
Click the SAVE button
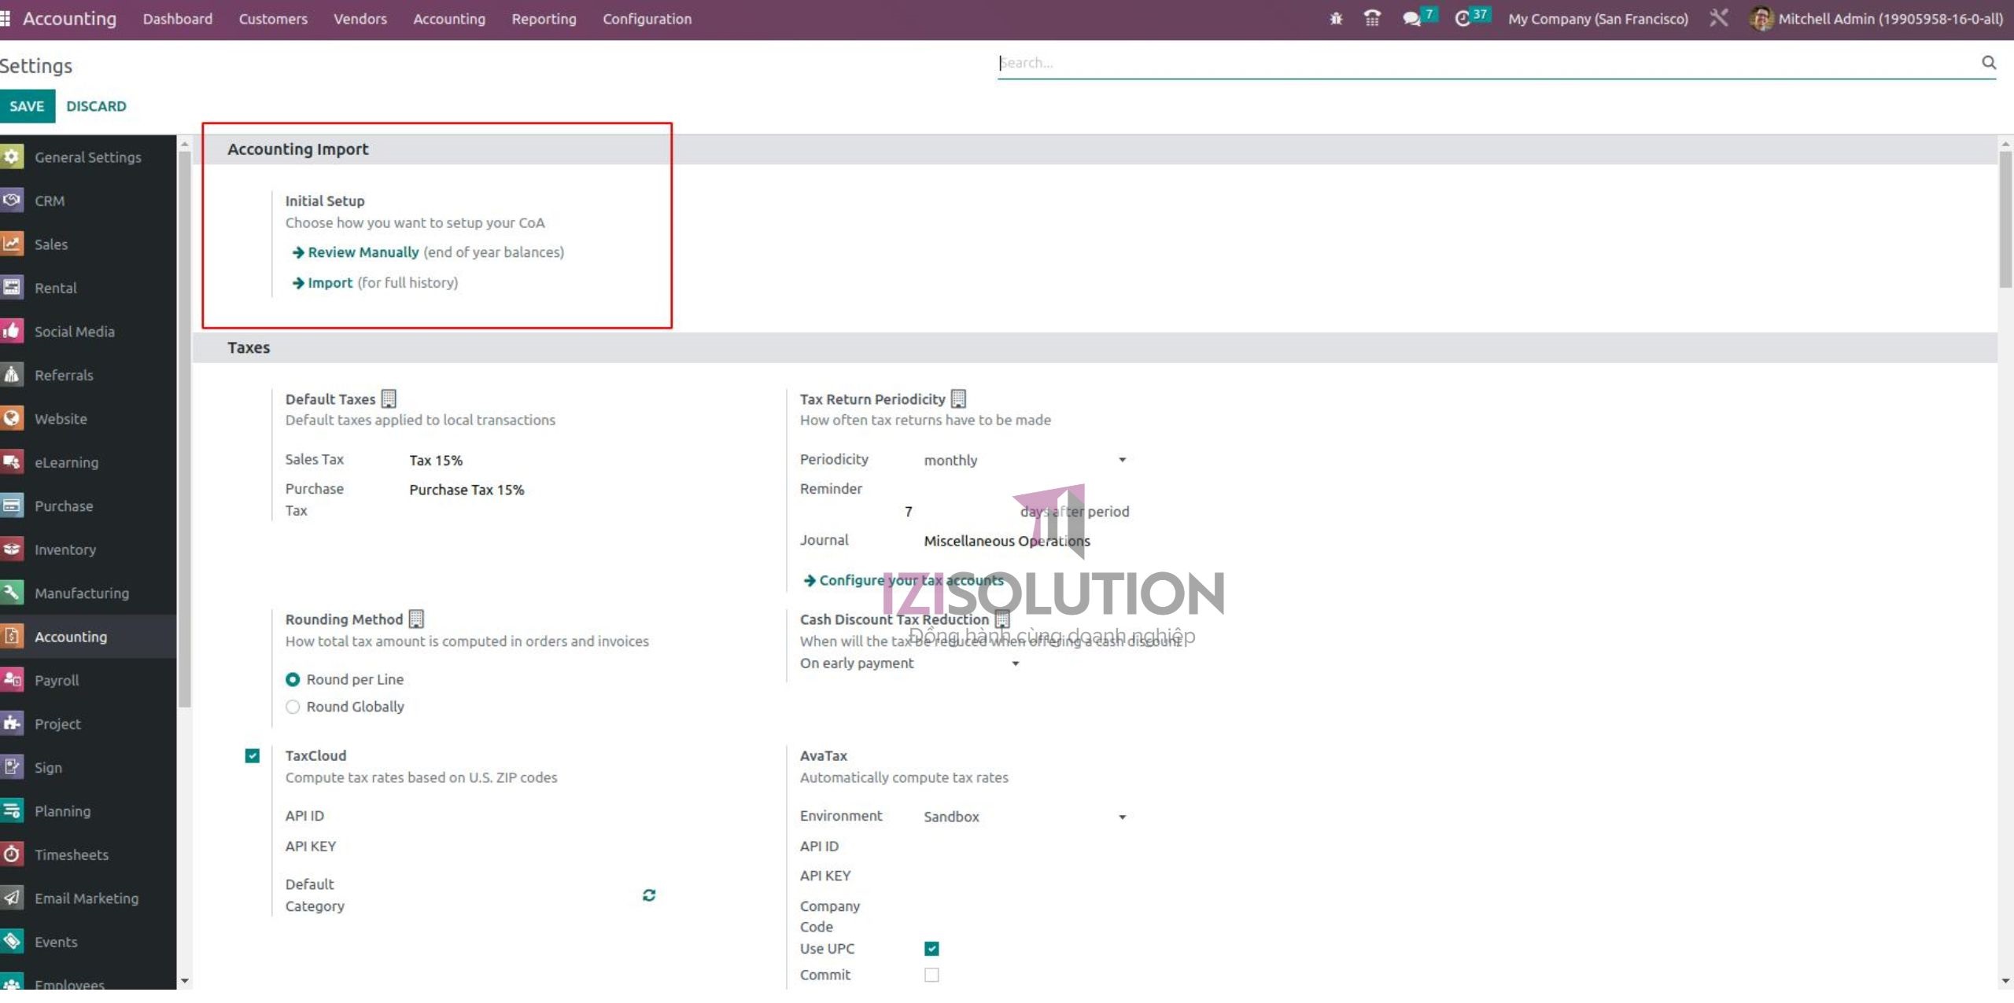point(28,106)
